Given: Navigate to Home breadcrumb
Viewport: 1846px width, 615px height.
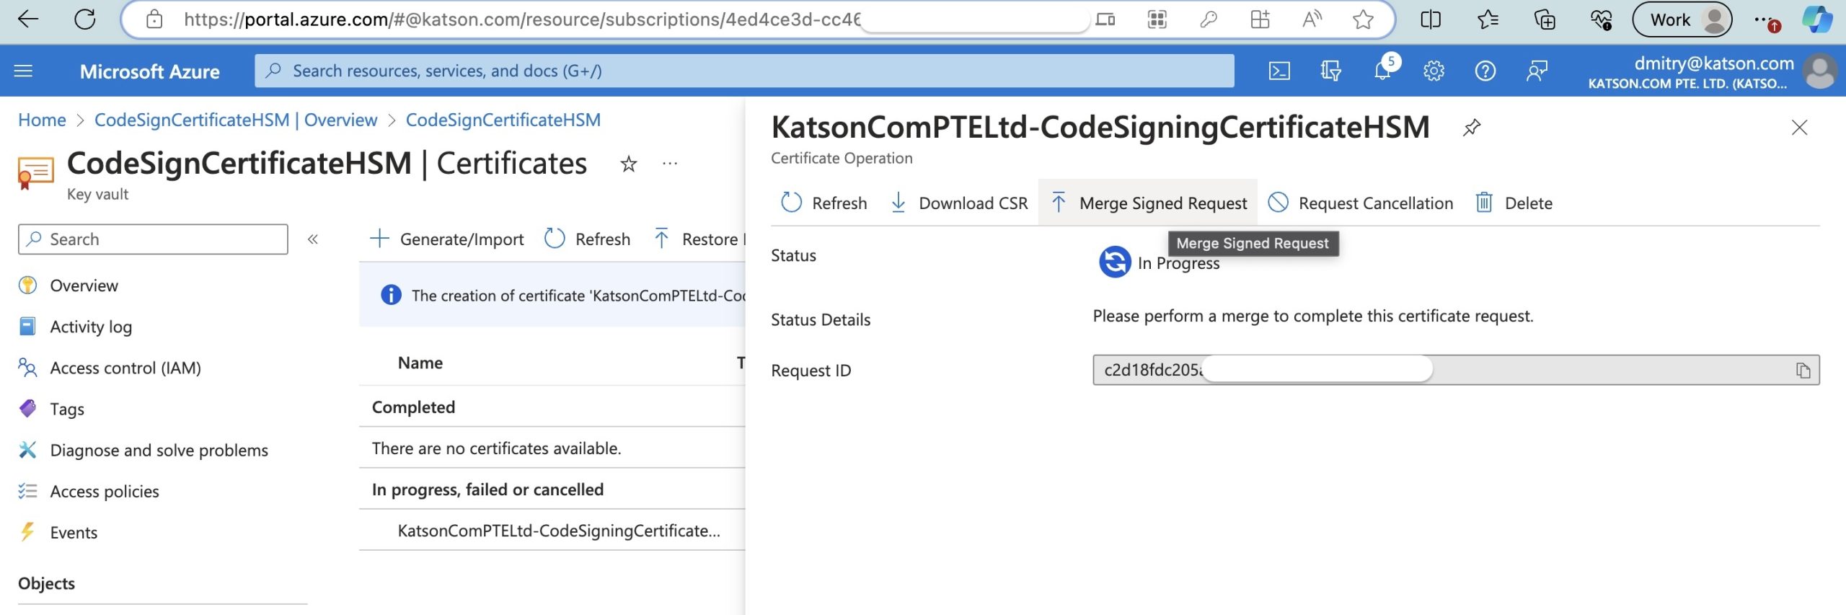Looking at the screenshot, I should [x=42, y=120].
